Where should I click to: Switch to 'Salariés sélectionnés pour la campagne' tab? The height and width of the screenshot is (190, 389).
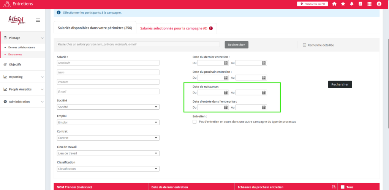(176, 28)
